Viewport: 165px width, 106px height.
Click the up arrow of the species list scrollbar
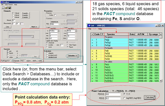pos(161,34)
